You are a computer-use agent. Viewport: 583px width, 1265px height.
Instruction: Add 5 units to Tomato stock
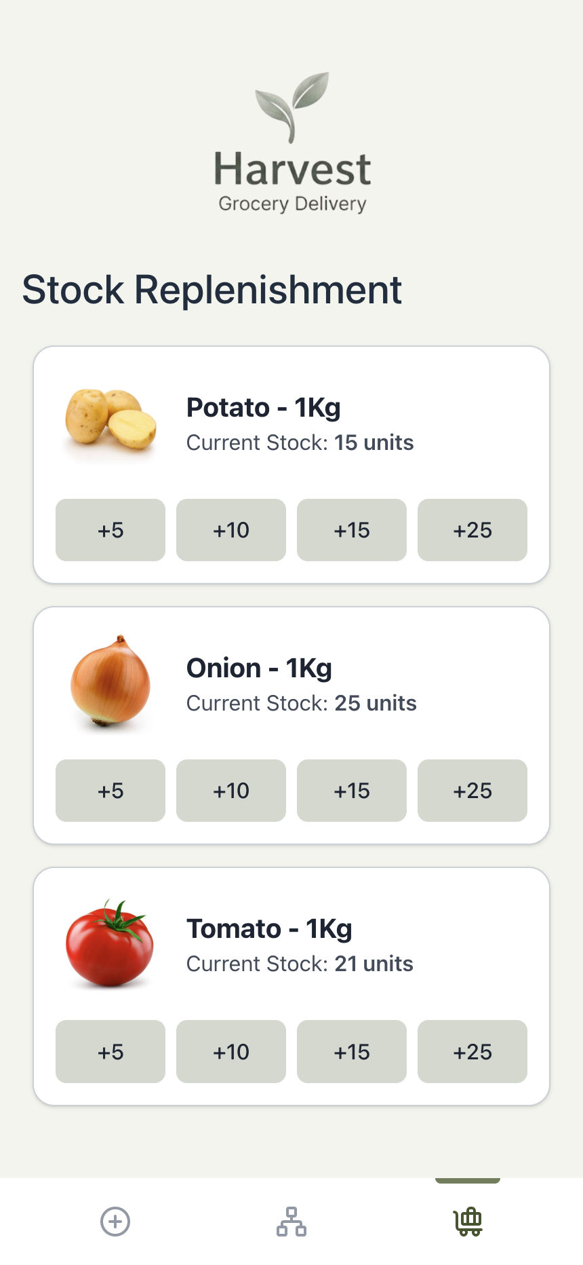click(x=110, y=1051)
